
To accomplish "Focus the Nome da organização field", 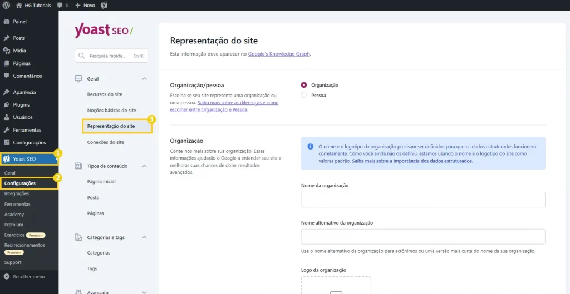I will (423, 200).
